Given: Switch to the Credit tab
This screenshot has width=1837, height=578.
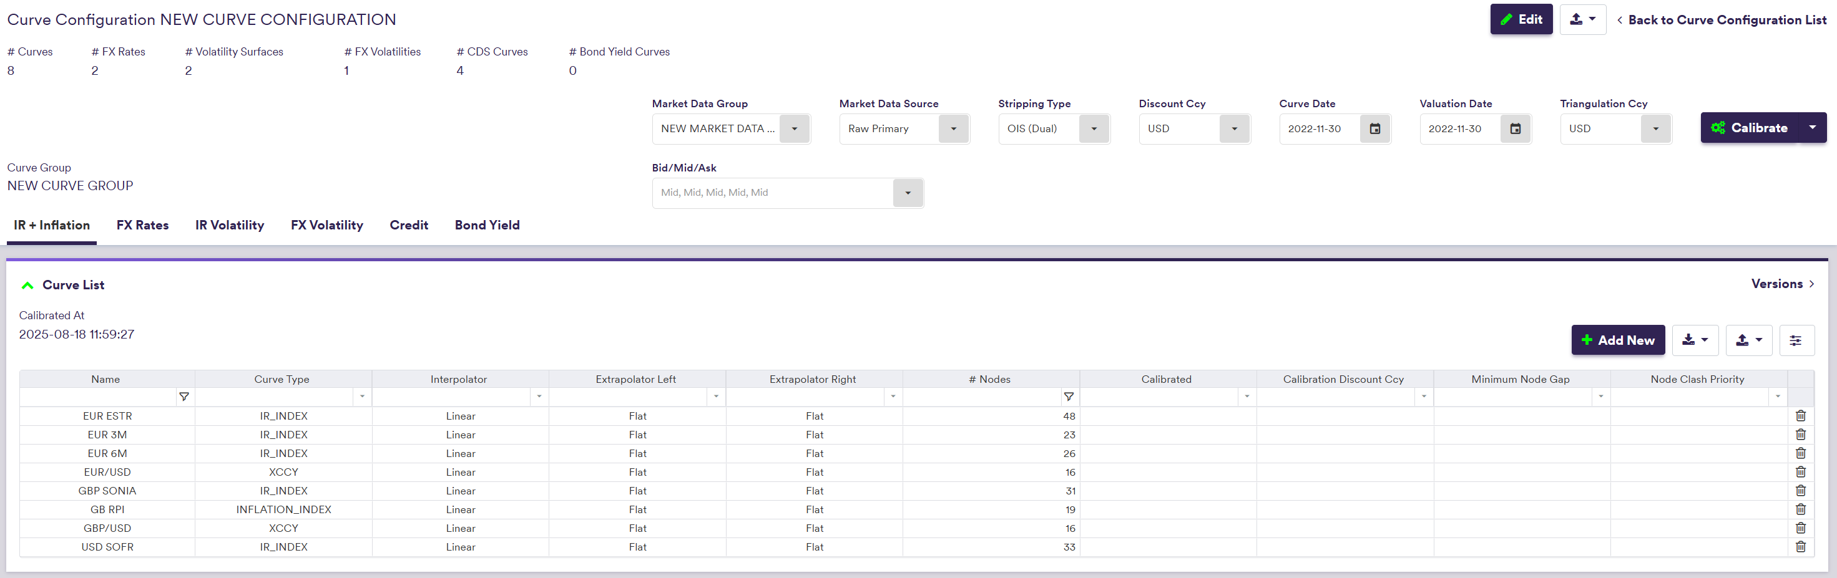Looking at the screenshot, I should pos(409,225).
